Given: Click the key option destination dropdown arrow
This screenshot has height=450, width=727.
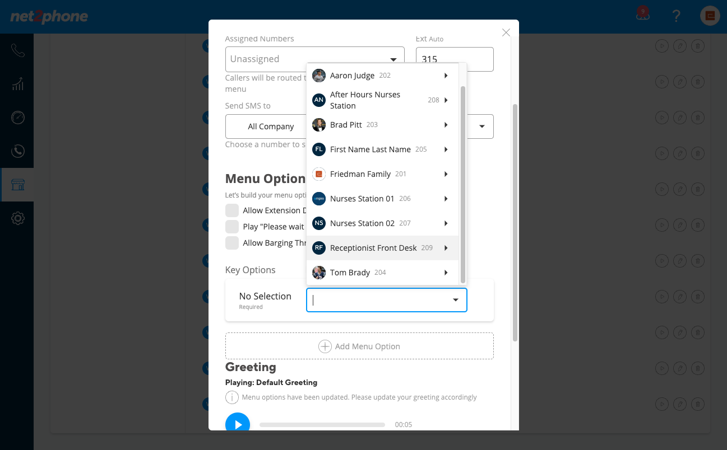Looking at the screenshot, I should pos(456,300).
